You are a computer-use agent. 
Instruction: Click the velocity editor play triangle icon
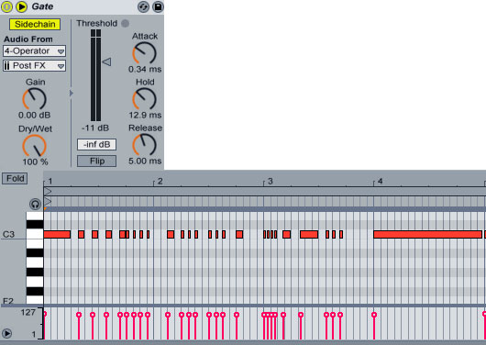(x=6, y=333)
